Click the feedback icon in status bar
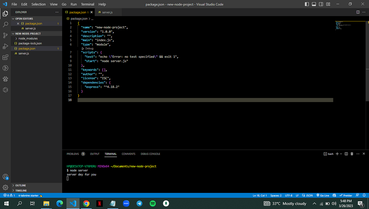 [x=357, y=195]
